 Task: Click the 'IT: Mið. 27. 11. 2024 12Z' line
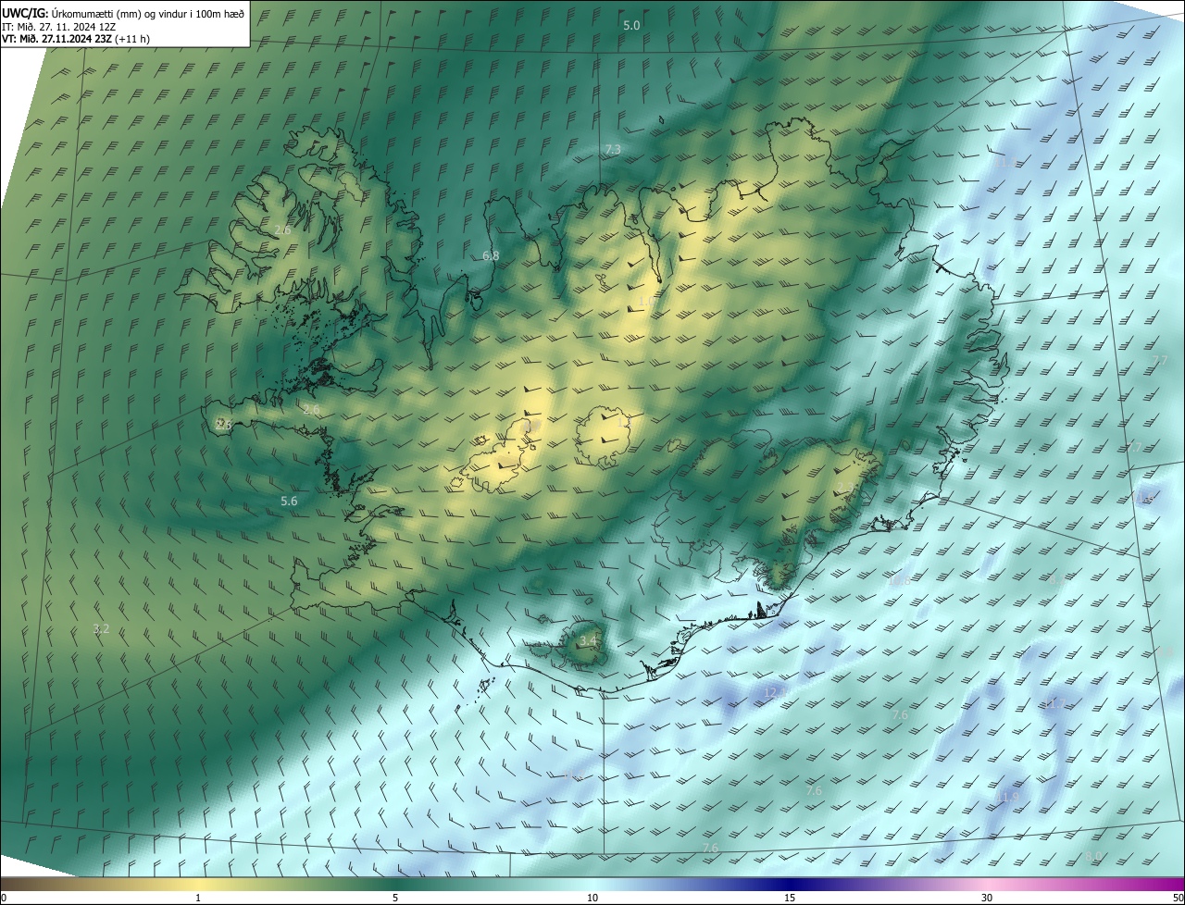(59, 27)
